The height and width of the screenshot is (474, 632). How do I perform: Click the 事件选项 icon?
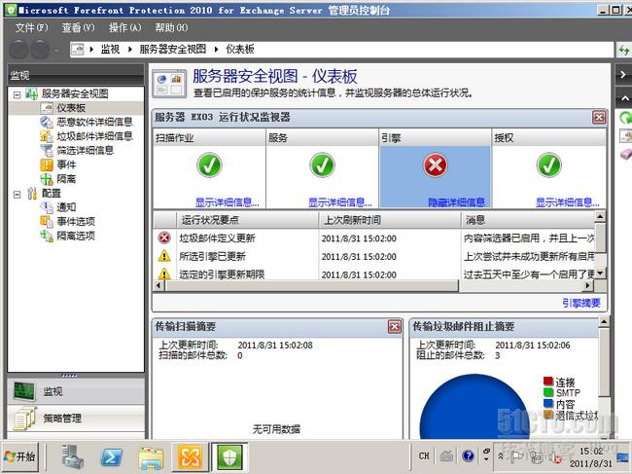click(47, 222)
